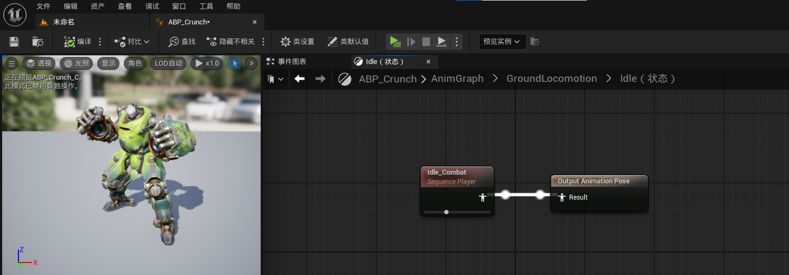Open the 对比 diff dropdown
Screen dimensions: 789x275
click(x=132, y=42)
